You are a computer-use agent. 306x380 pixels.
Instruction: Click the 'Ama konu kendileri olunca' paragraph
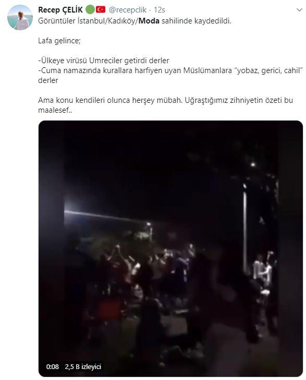[166, 105]
